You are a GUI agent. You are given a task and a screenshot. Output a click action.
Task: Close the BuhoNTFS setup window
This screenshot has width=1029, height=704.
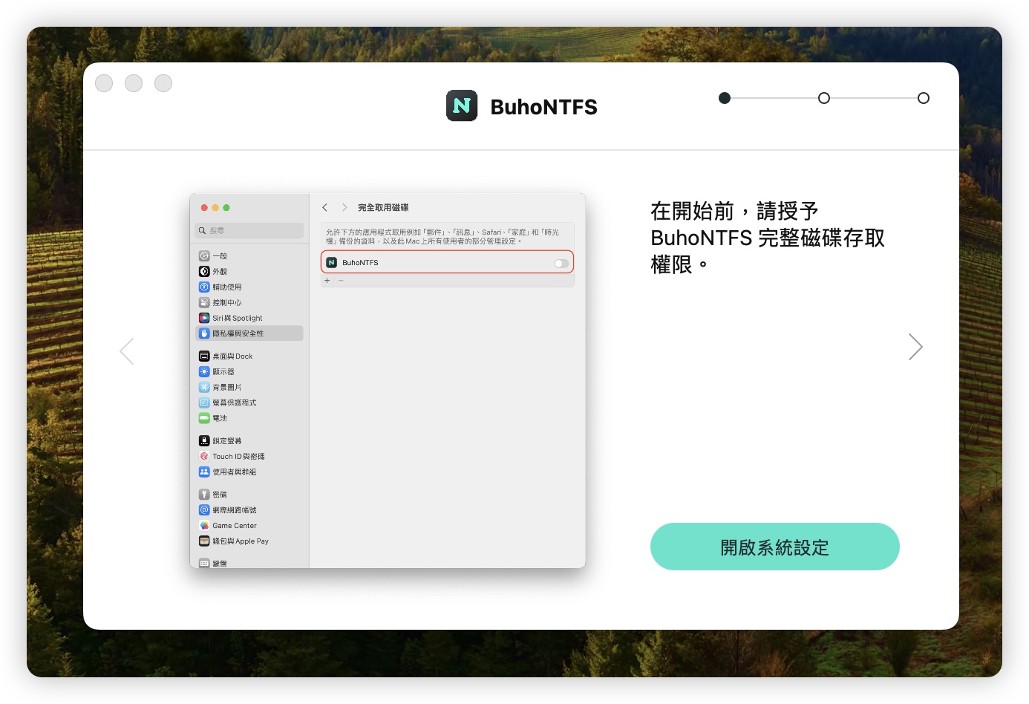pyautogui.click(x=104, y=83)
